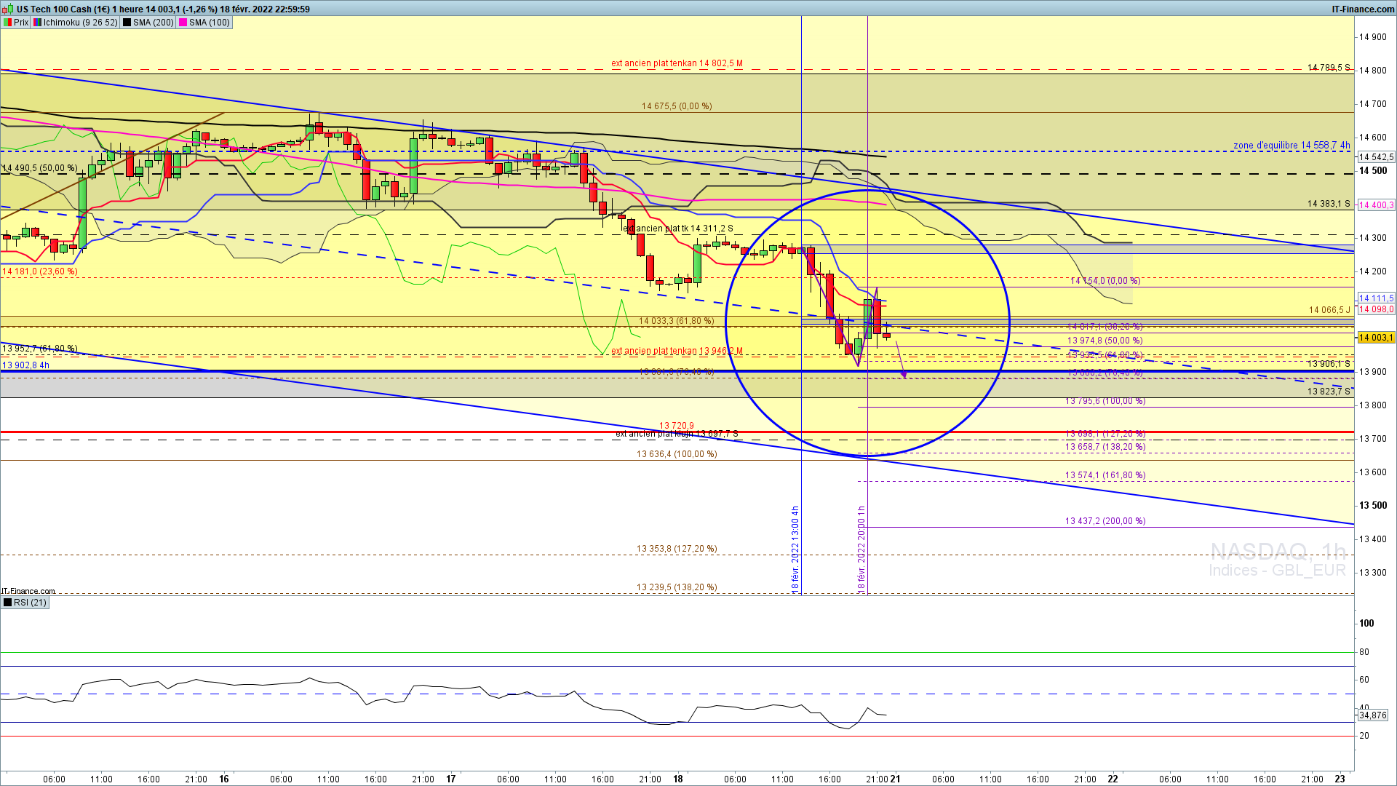Image resolution: width=1397 pixels, height=786 pixels.
Task: Click the Prix red-green legend icon
Action: [7, 23]
